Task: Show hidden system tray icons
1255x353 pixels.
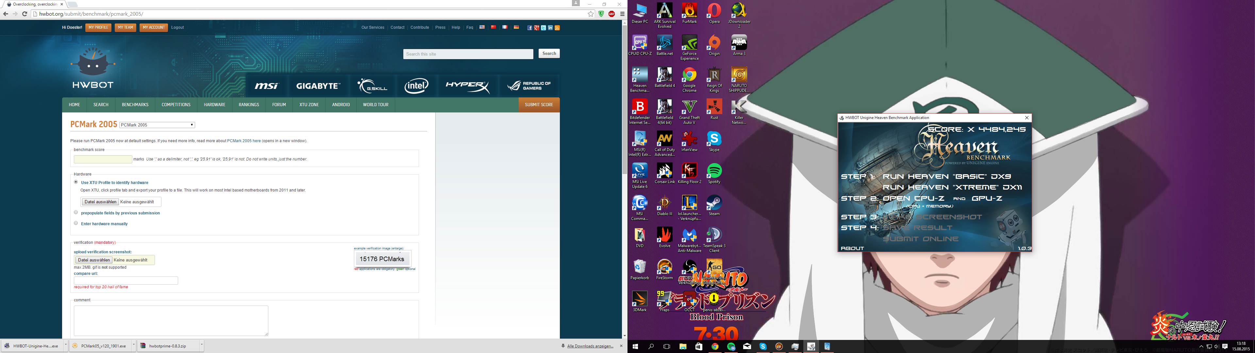Action: 1201,347
